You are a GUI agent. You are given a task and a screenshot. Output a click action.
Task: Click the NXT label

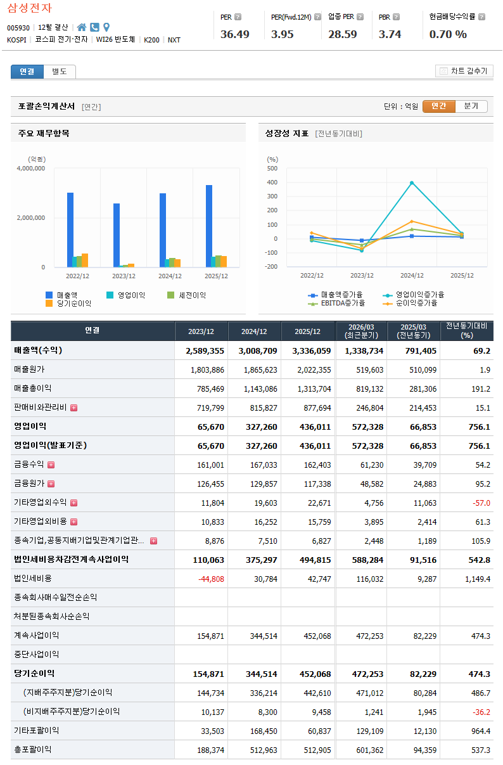174,40
